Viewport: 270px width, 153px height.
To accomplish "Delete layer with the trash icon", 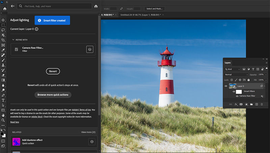I will (262, 104).
